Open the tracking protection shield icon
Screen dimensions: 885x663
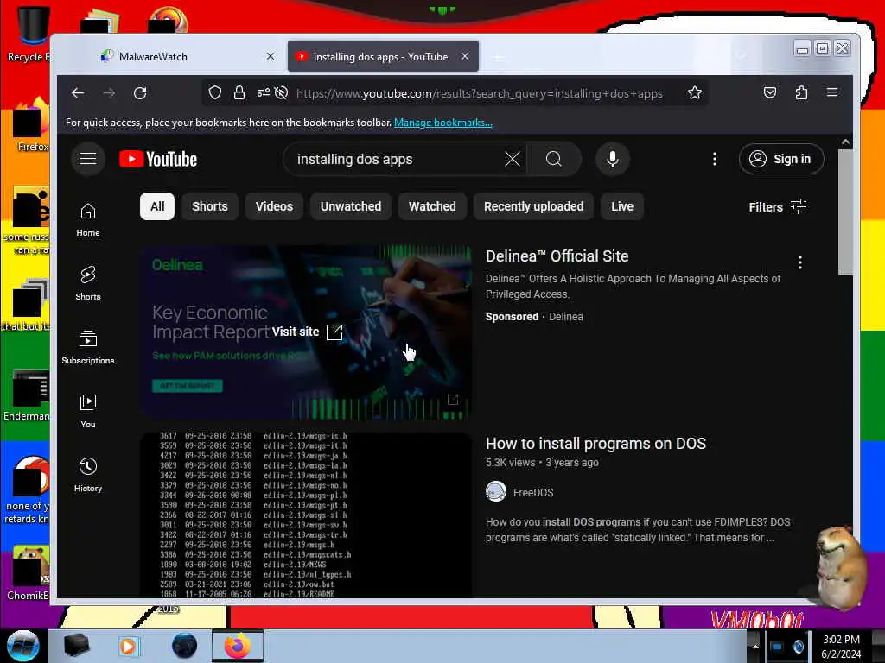point(215,93)
